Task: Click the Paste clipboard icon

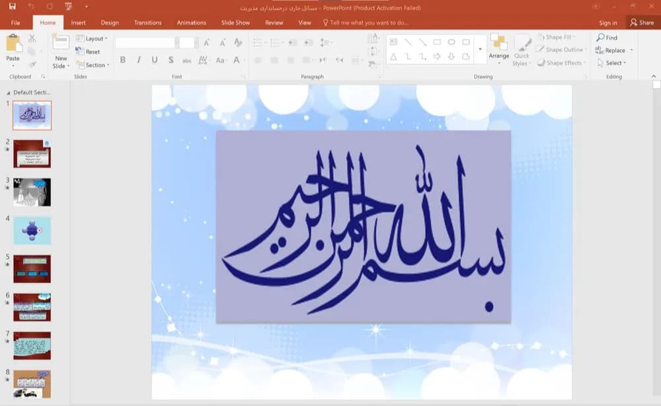Action: click(13, 42)
